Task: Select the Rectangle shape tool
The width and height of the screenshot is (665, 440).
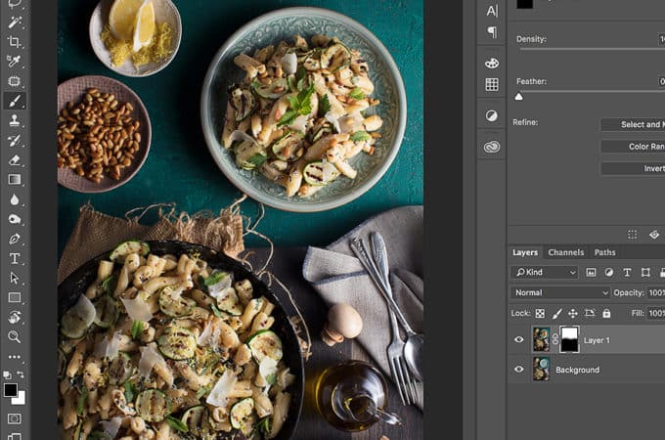Action: pyautogui.click(x=15, y=297)
